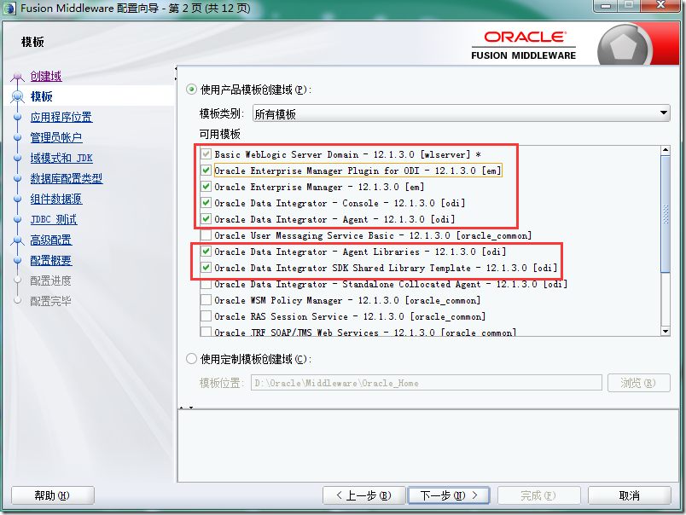This screenshot has width=686, height=515.
Task: Click the 高级配置 step node icon
Action: pyautogui.click(x=18, y=240)
